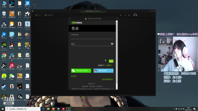Log in using the Wechat button
198x111 pixels.
(x=81, y=71)
